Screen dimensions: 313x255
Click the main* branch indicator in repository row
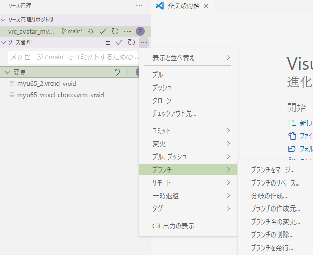tap(72, 31)
